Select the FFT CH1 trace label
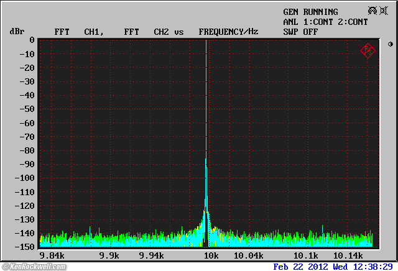This screenshot has height=271, width=398. click(77, 31)
